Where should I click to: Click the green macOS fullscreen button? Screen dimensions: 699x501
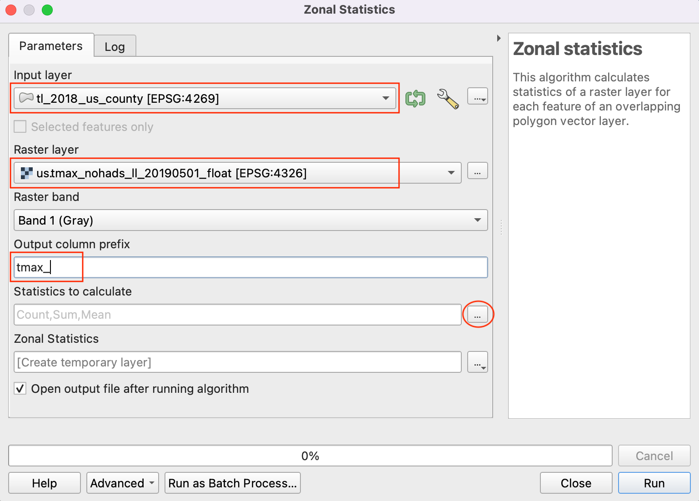point(47,10)
